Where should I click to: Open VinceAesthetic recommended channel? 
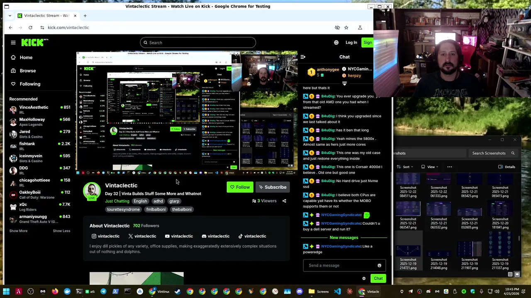(x=40, y=110)
